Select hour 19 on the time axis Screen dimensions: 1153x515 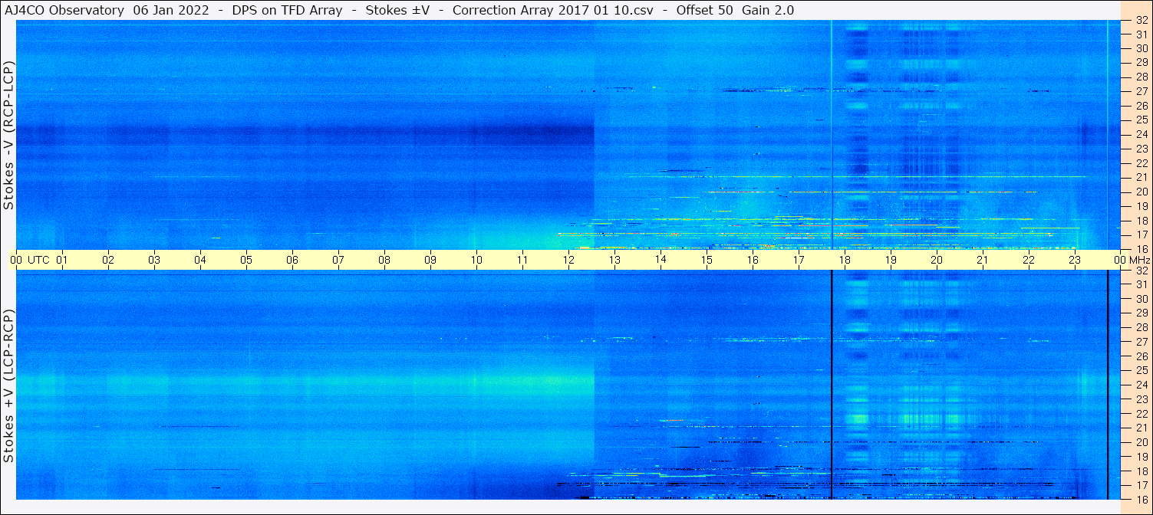[x=891, y=260]
